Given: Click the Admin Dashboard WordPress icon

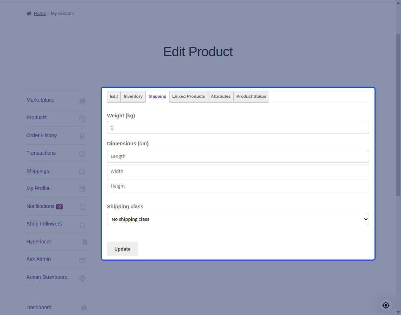Looking at the screenshot, I should [82, 278].
